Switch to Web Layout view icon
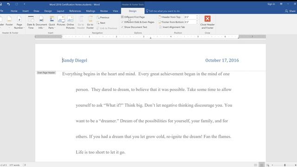The image size is (297, 167). 268,165
